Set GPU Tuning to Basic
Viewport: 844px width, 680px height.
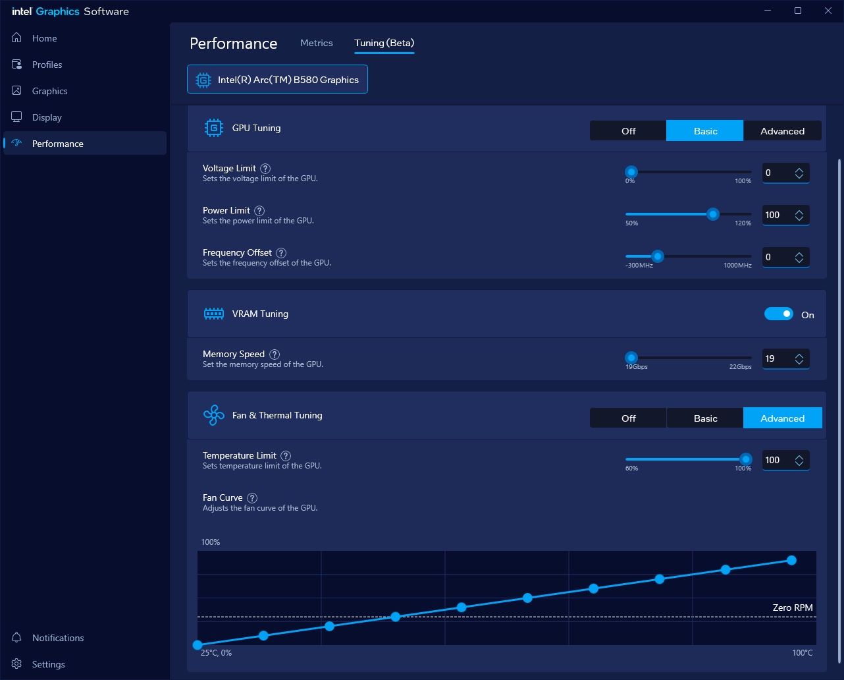tap(705, 131)
